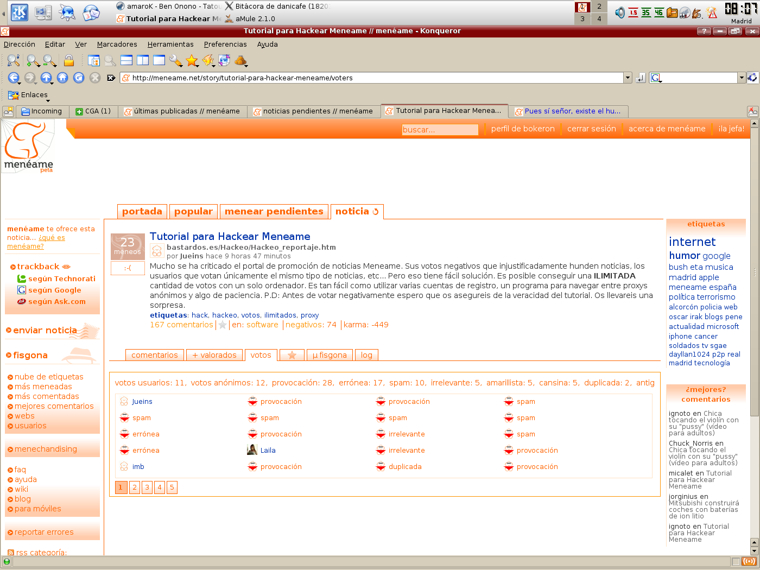Click the zoom out magnifier toolbar icon
Image resolution: width=760 pixels, height=570 pixels.
(x=49, y=61)
